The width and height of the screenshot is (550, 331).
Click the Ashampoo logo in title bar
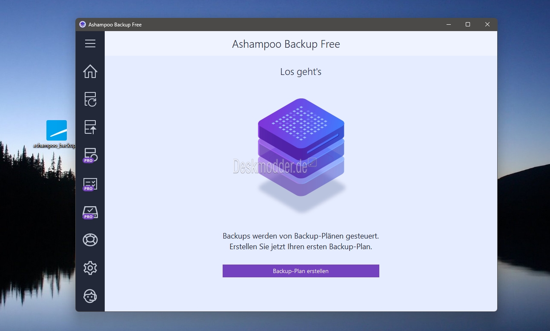pyautogui.click(x=83, y=25)
